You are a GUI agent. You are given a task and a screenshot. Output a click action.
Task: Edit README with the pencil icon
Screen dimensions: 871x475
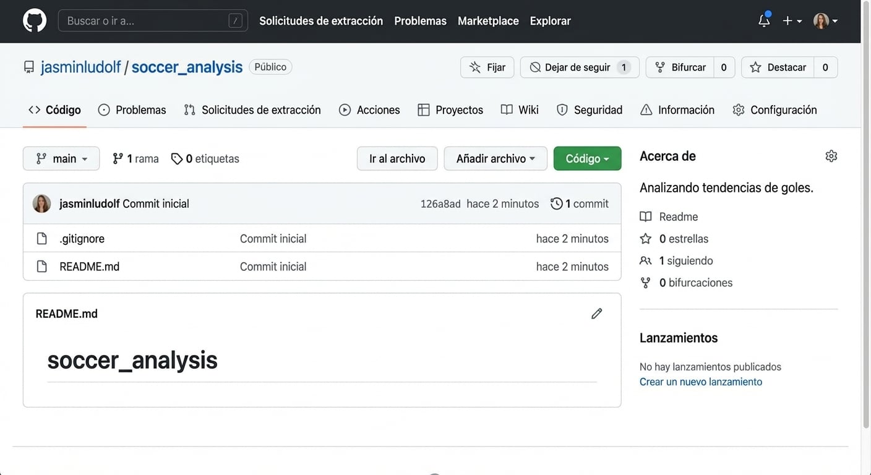coord(596,314)
